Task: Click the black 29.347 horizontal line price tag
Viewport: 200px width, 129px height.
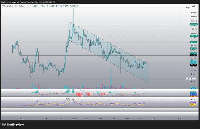Action: pos(194,55)
